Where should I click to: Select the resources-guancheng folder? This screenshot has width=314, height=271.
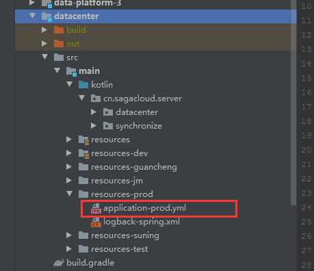(x=134, y=167)
